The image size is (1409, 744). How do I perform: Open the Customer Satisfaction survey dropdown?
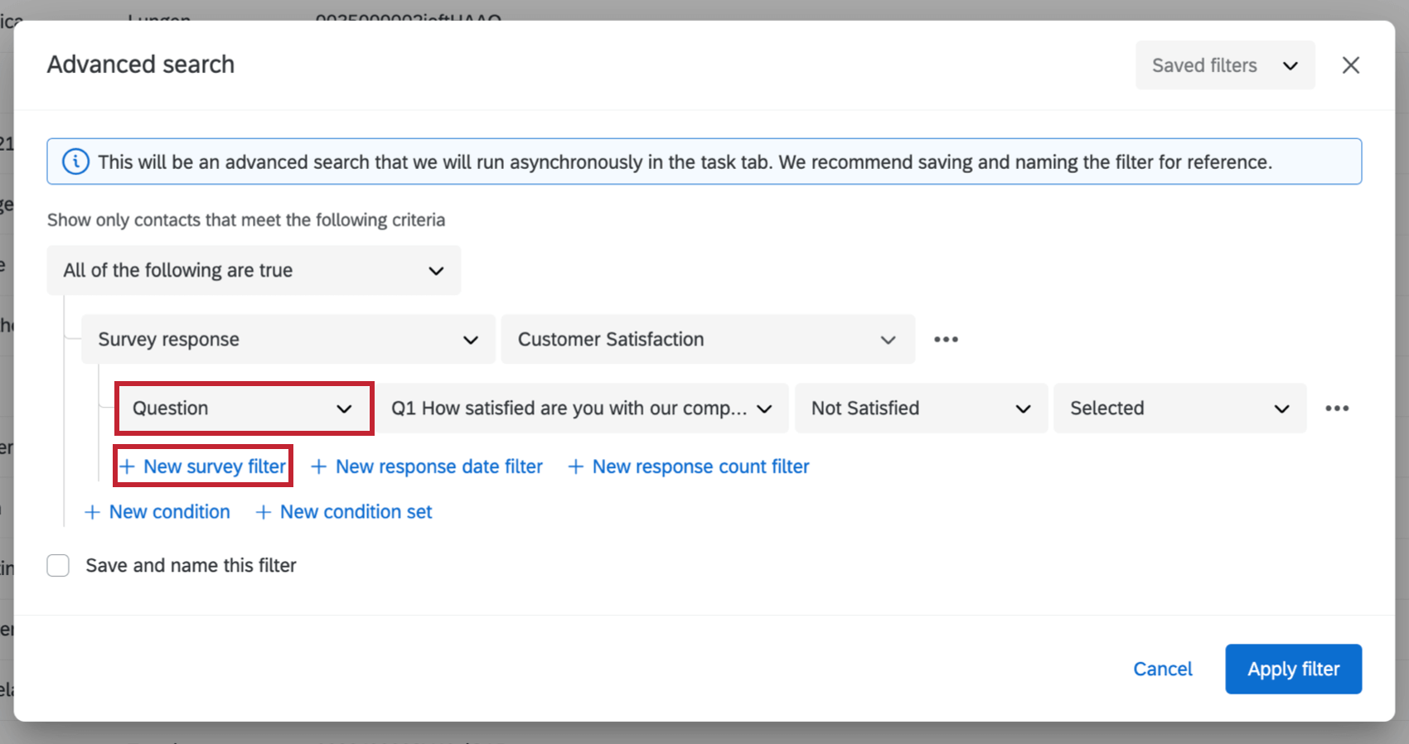point(707,340)
